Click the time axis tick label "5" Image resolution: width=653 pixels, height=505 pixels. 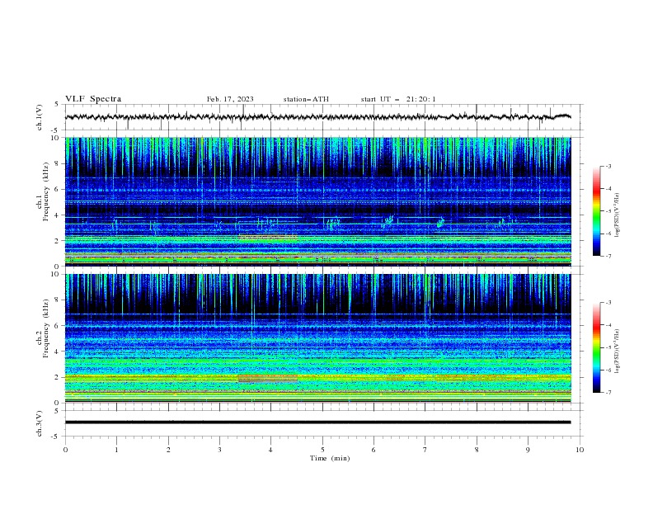tap(322, 450)
